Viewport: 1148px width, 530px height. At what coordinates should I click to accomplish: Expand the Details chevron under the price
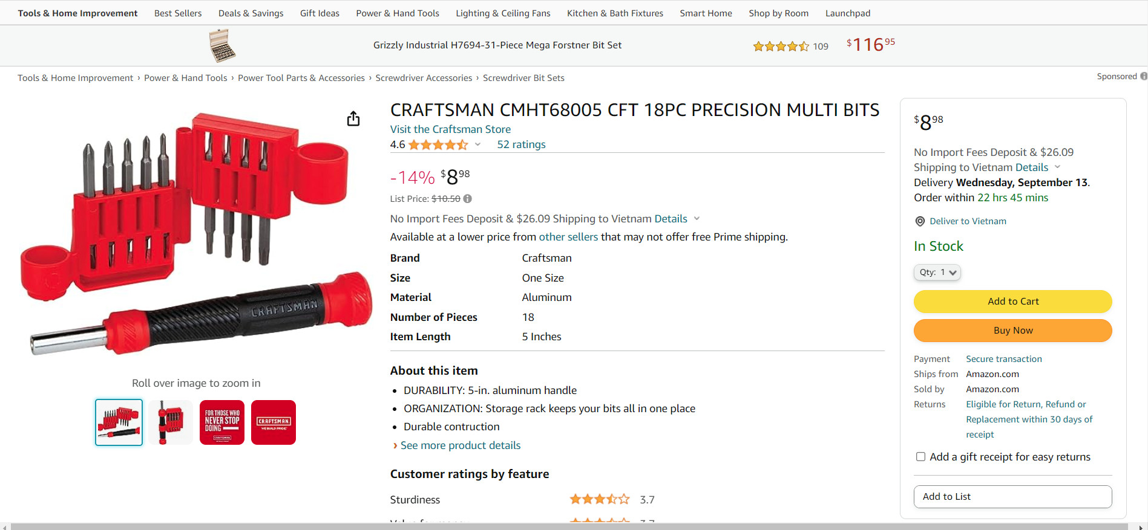(697, 219)
